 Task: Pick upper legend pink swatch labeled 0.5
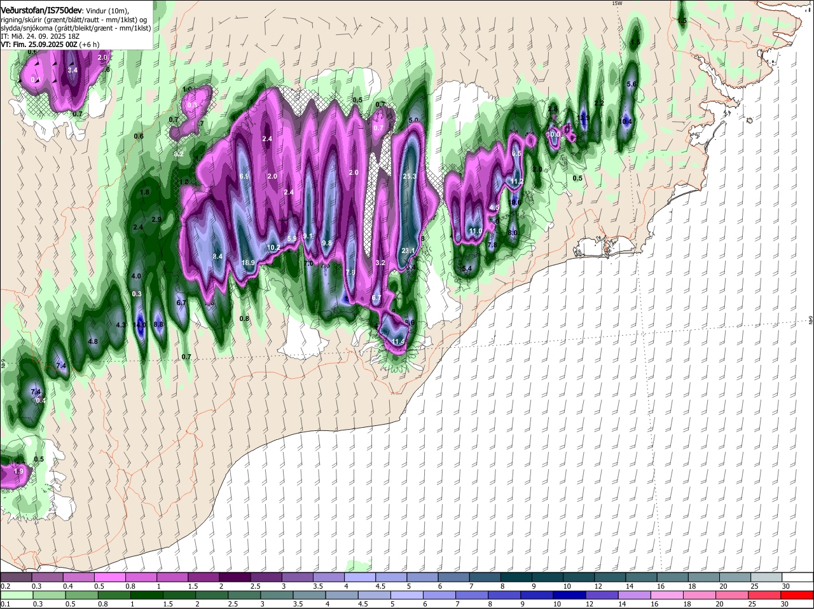110,577
